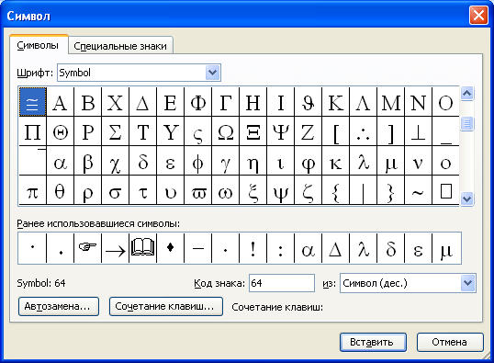
Task: Choose lowercase beta β symbol
Action: 88,161
